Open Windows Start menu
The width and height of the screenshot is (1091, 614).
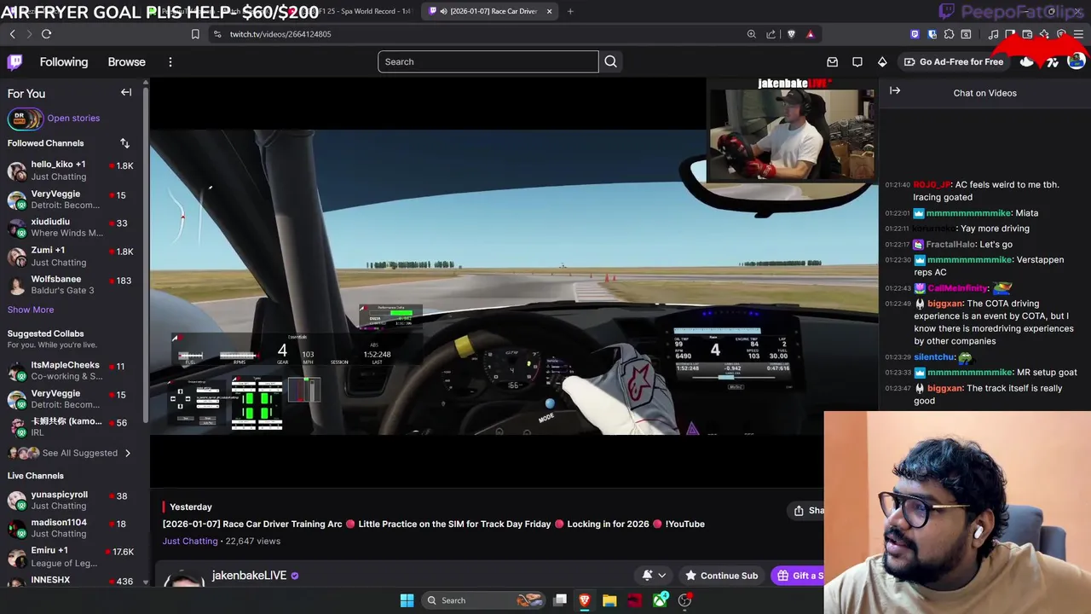pos(407,600)
